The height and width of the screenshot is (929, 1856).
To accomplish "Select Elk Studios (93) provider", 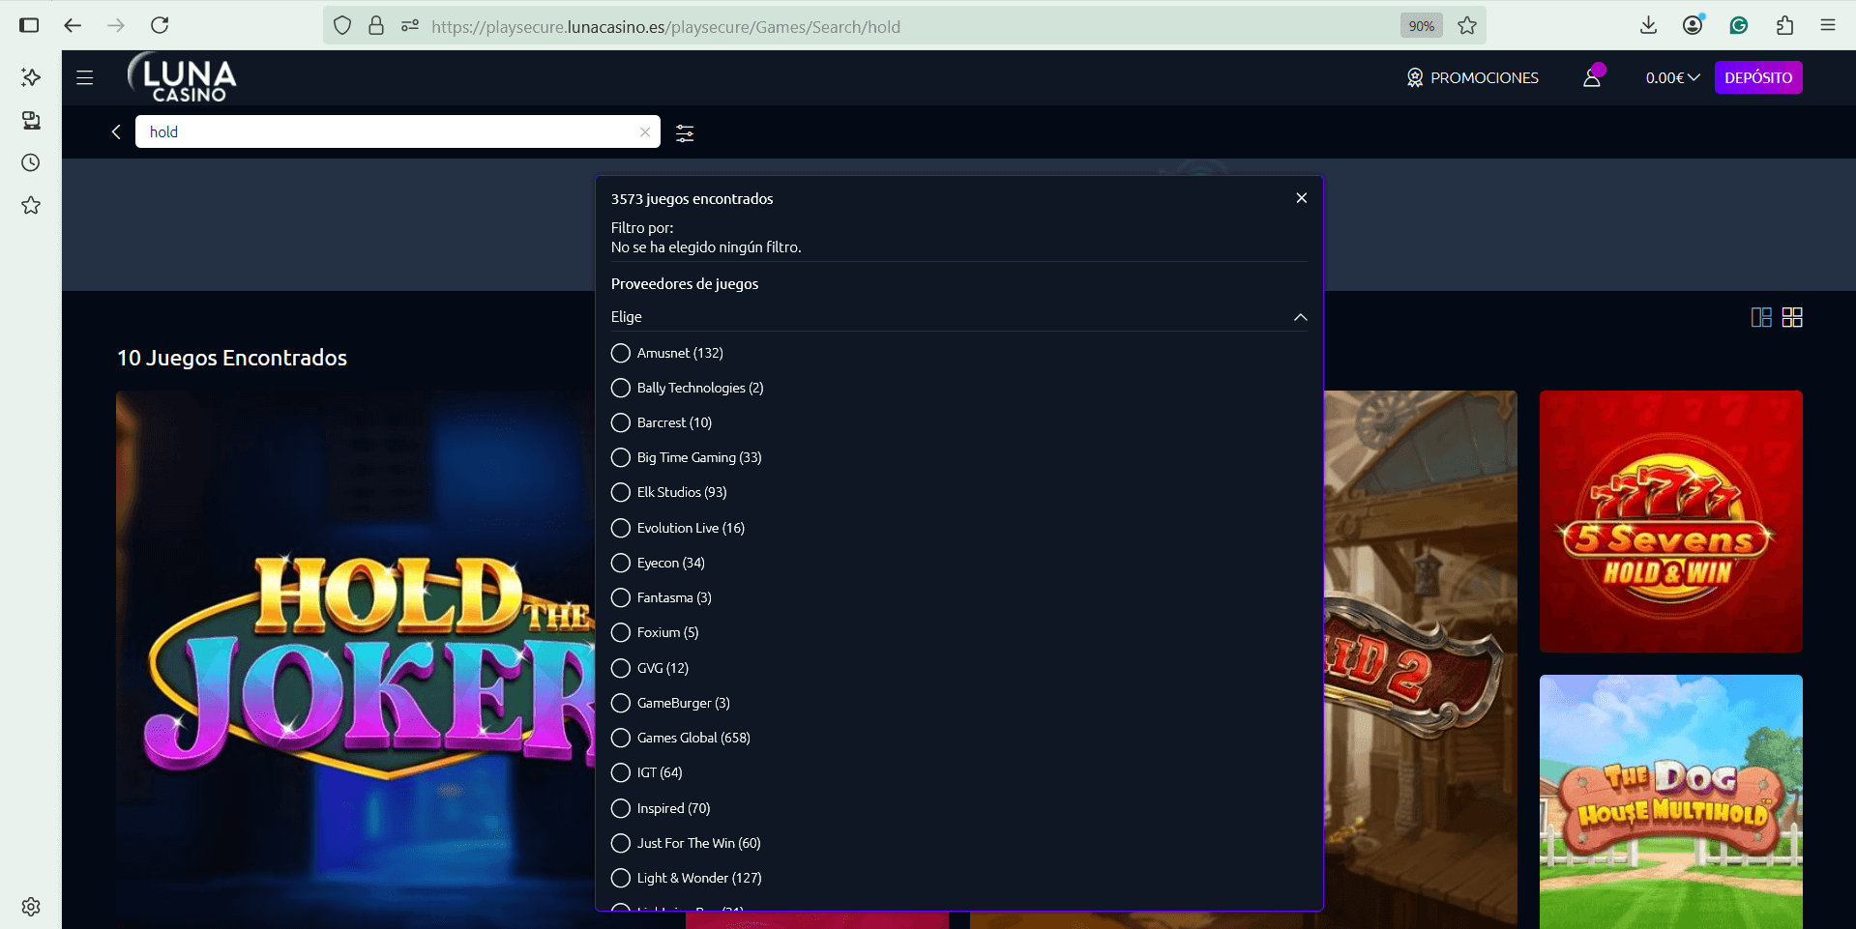I will tap(669, 492).
